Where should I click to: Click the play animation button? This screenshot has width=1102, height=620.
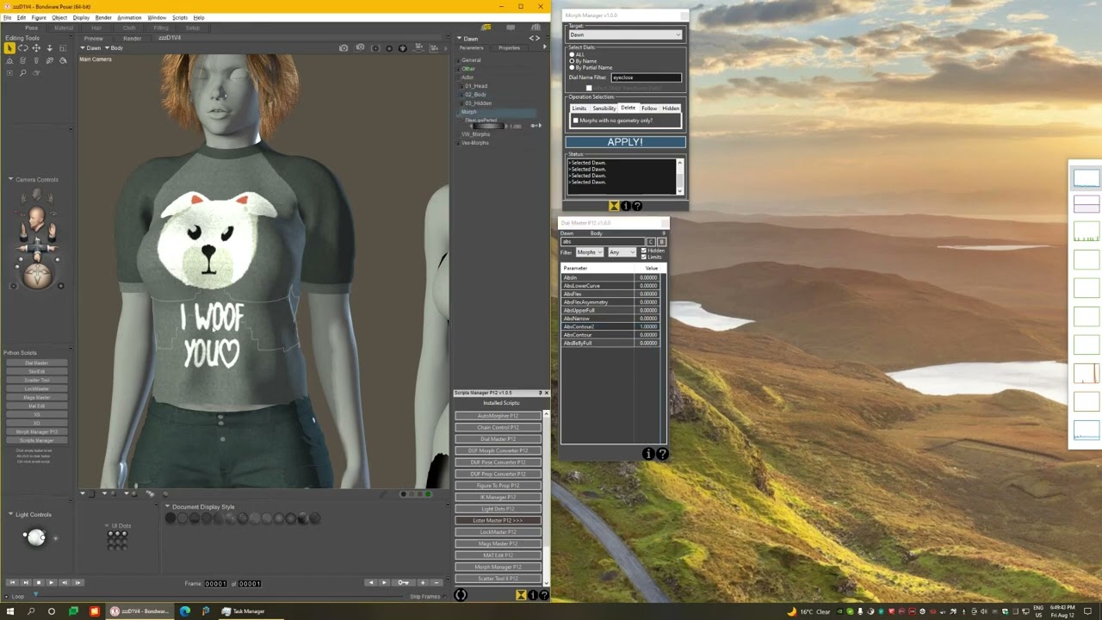coord(52,583)
